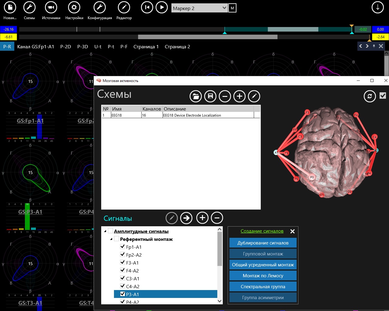Add scheme with plus icon beside Схемы

[x=239, y=96]
